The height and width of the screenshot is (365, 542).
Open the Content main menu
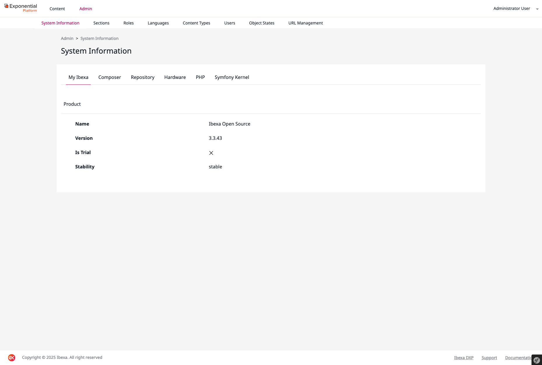57,9
